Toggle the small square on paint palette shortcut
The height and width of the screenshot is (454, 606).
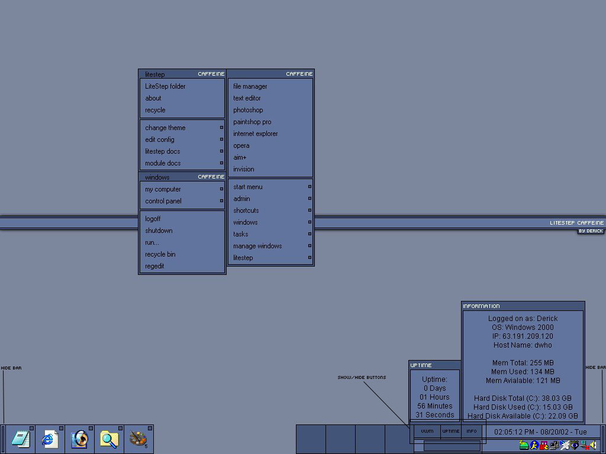click(x=150, y=428)
